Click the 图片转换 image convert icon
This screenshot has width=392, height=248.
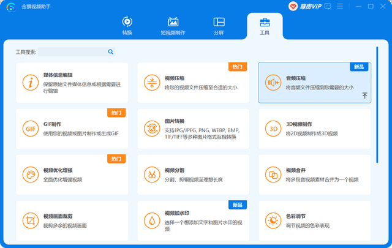152,129
